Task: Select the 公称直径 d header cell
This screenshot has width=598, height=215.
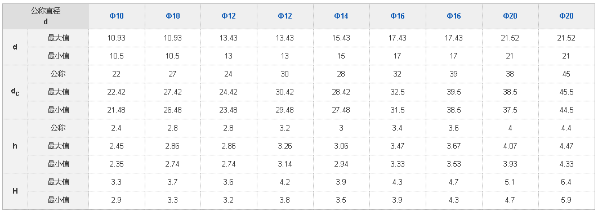Action: [46, 16]
